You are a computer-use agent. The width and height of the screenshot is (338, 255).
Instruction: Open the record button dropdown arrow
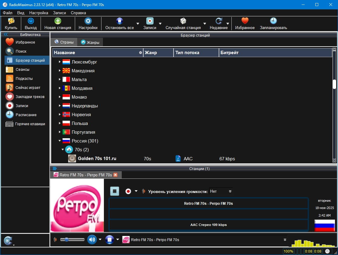point(136,191)
